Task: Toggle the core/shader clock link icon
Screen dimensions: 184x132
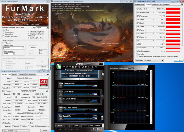Action: (x=102, y=97)
